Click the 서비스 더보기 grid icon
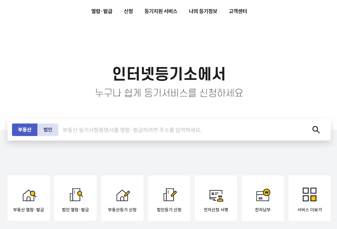Screen dimensions: 337x229 coord(309,194)
